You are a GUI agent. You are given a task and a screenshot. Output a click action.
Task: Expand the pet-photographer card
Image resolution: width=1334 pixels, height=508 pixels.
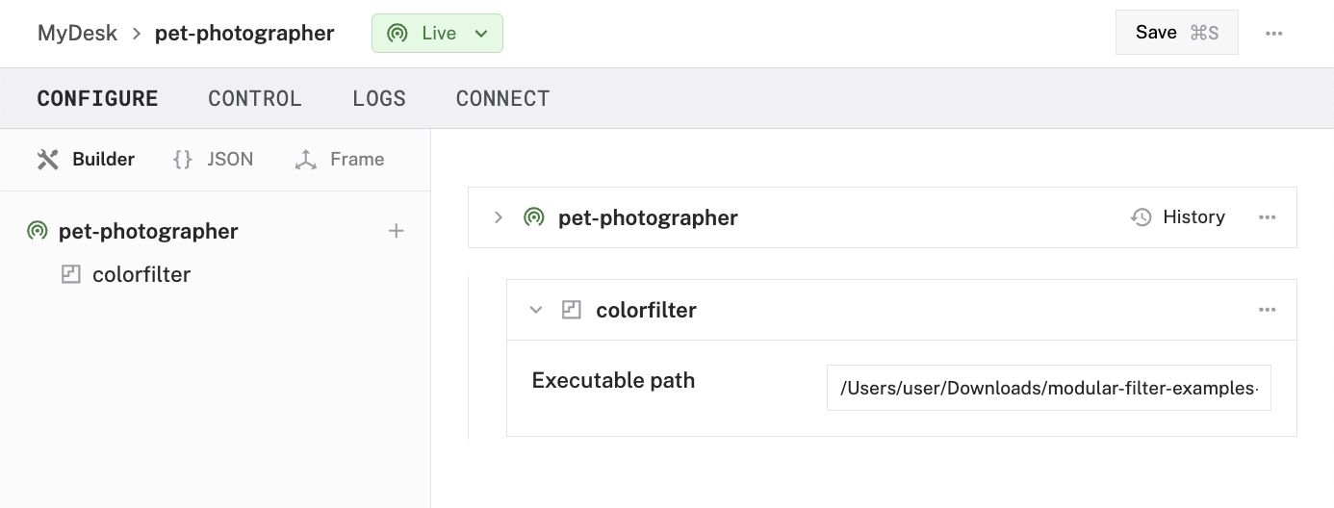499,217
